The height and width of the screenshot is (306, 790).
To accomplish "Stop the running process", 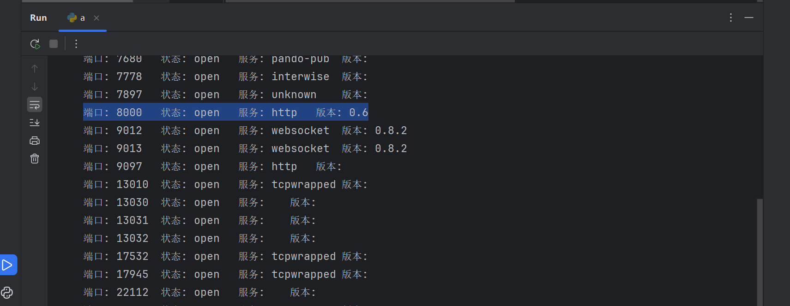I will (54, 44).
